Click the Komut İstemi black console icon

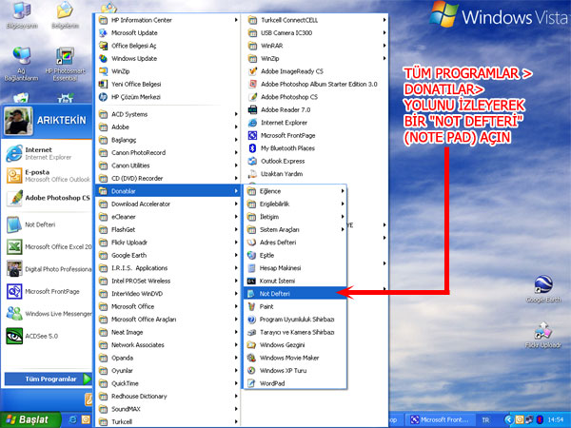click(251, 281)
